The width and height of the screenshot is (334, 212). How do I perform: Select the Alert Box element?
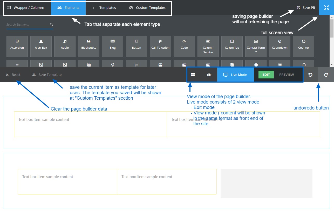click(x=41, y=47)
